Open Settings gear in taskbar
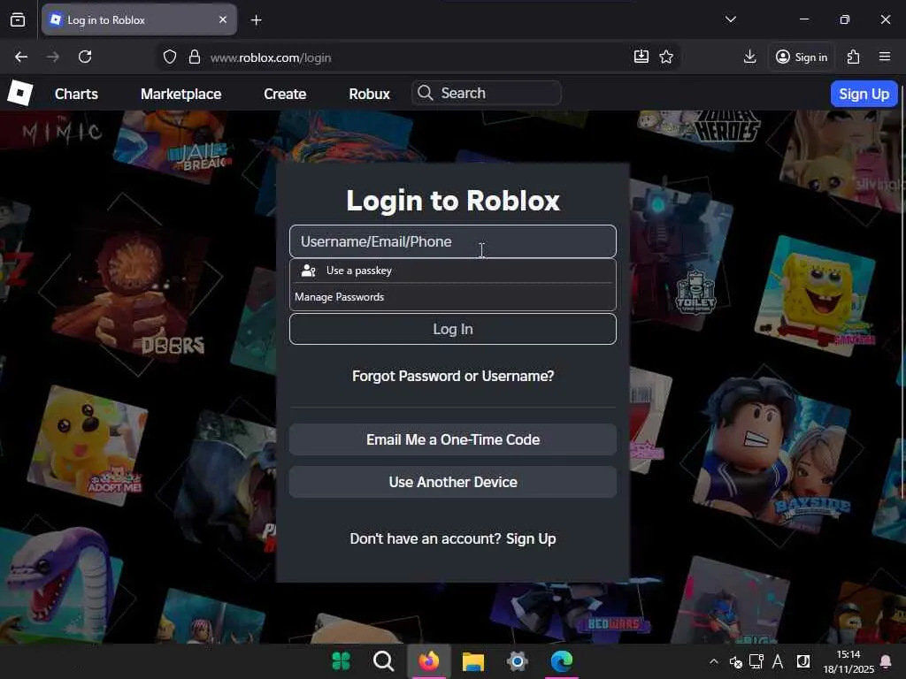This screenshot has height=679, width=906. pos(517,661)
